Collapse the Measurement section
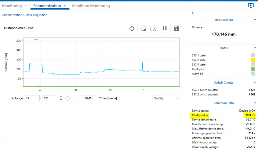The image size is (258, 152). [x=255, y=20]
